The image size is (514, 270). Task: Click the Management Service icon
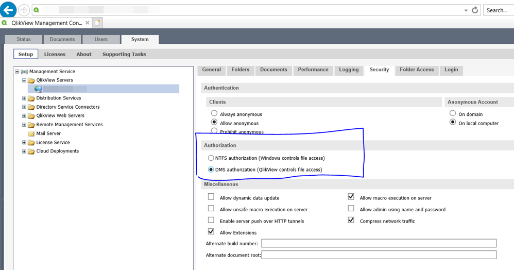pyautogui.click(x=24, y=72)
